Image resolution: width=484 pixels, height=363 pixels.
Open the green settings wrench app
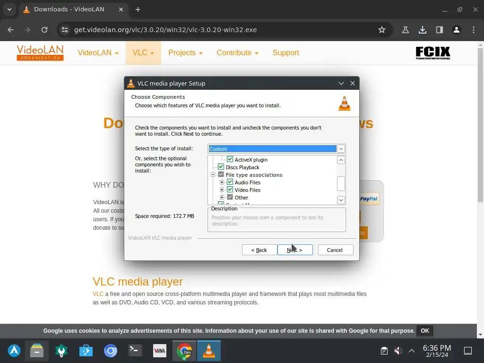click(61, 351)
